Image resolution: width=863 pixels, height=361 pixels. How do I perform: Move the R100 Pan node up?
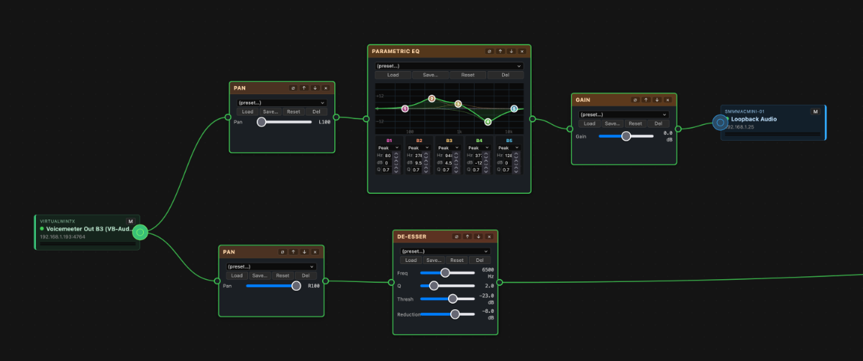(294, 252)
